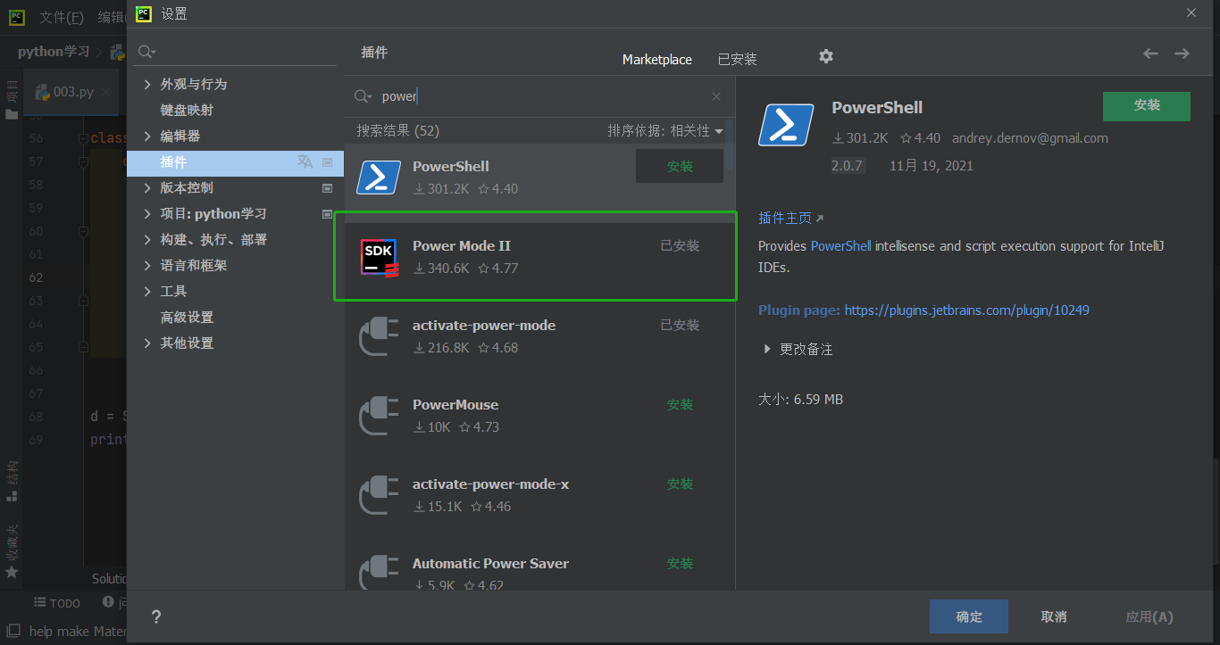1220x645 pixels.
Task: Click the settings search magnifier icon
Action: pos(147,53)
